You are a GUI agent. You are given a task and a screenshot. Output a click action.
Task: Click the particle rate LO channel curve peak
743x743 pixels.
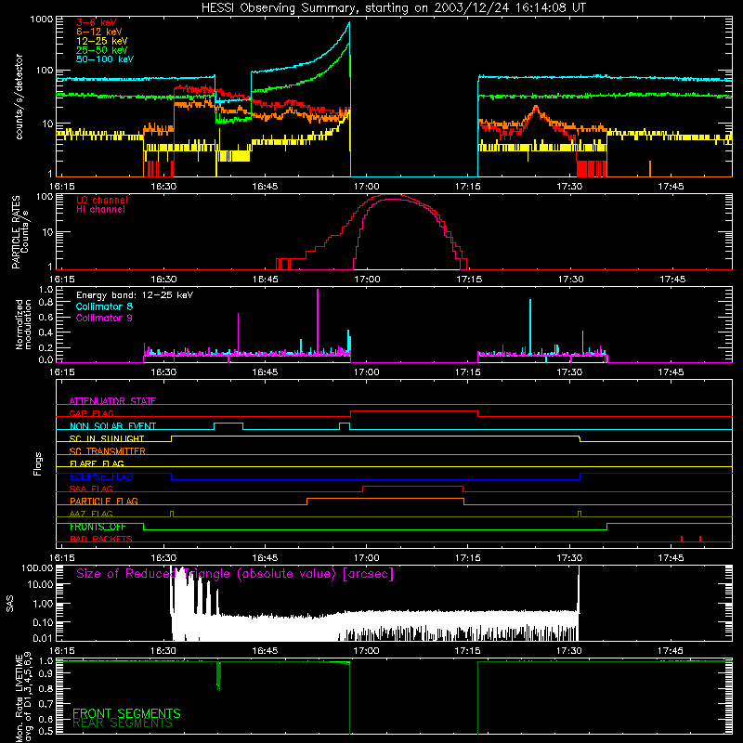coord(392,195)
